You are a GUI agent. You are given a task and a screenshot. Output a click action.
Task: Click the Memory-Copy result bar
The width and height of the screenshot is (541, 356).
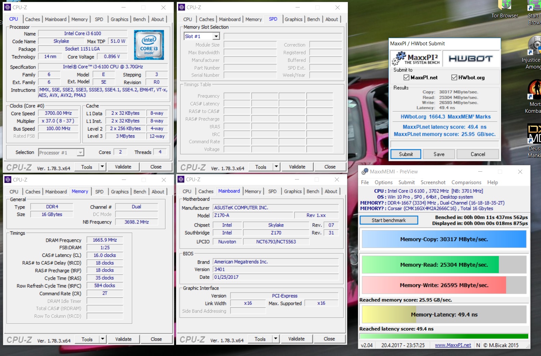coord(444,239)
